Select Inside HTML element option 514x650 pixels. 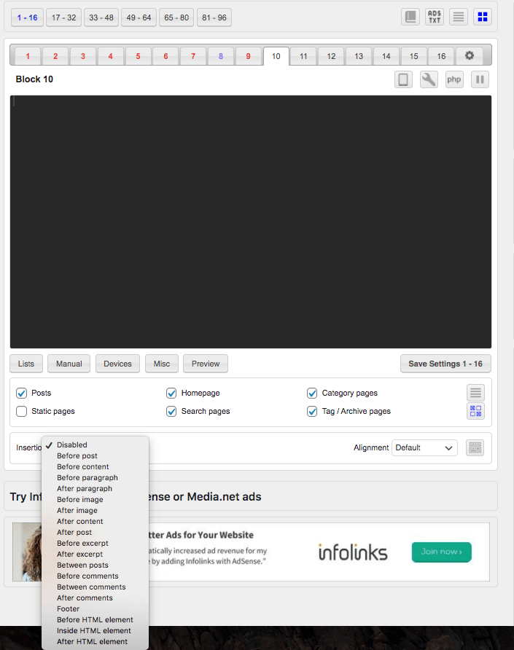coord(95,630)
